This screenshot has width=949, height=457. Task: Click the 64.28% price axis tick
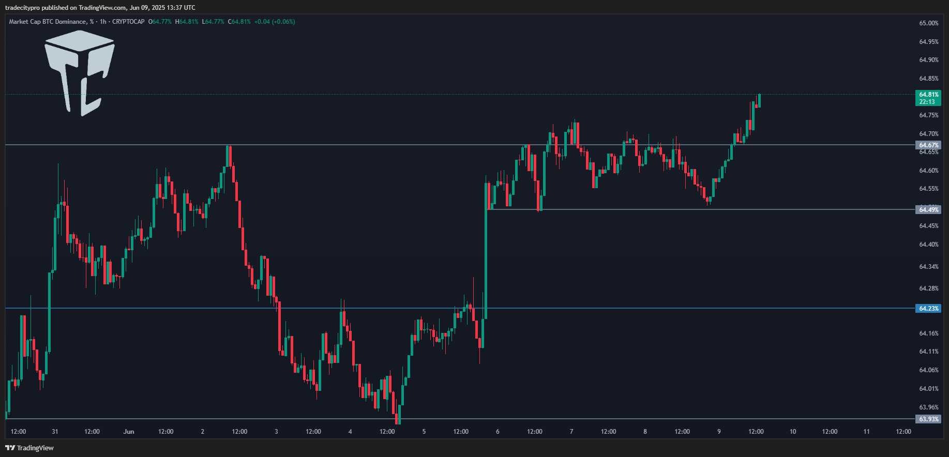coord(929,288)
